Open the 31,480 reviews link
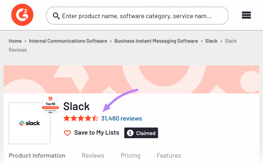The image size is (263, 165). tap(121, 118)
